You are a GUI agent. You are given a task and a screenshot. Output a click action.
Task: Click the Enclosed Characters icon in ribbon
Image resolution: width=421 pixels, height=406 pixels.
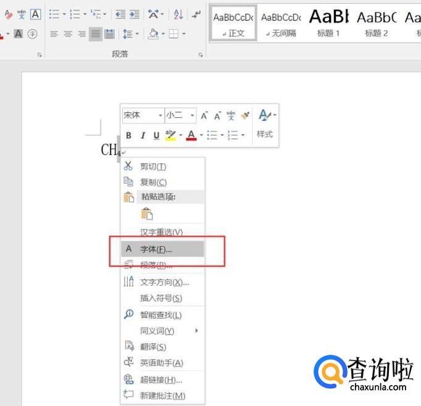33,34
